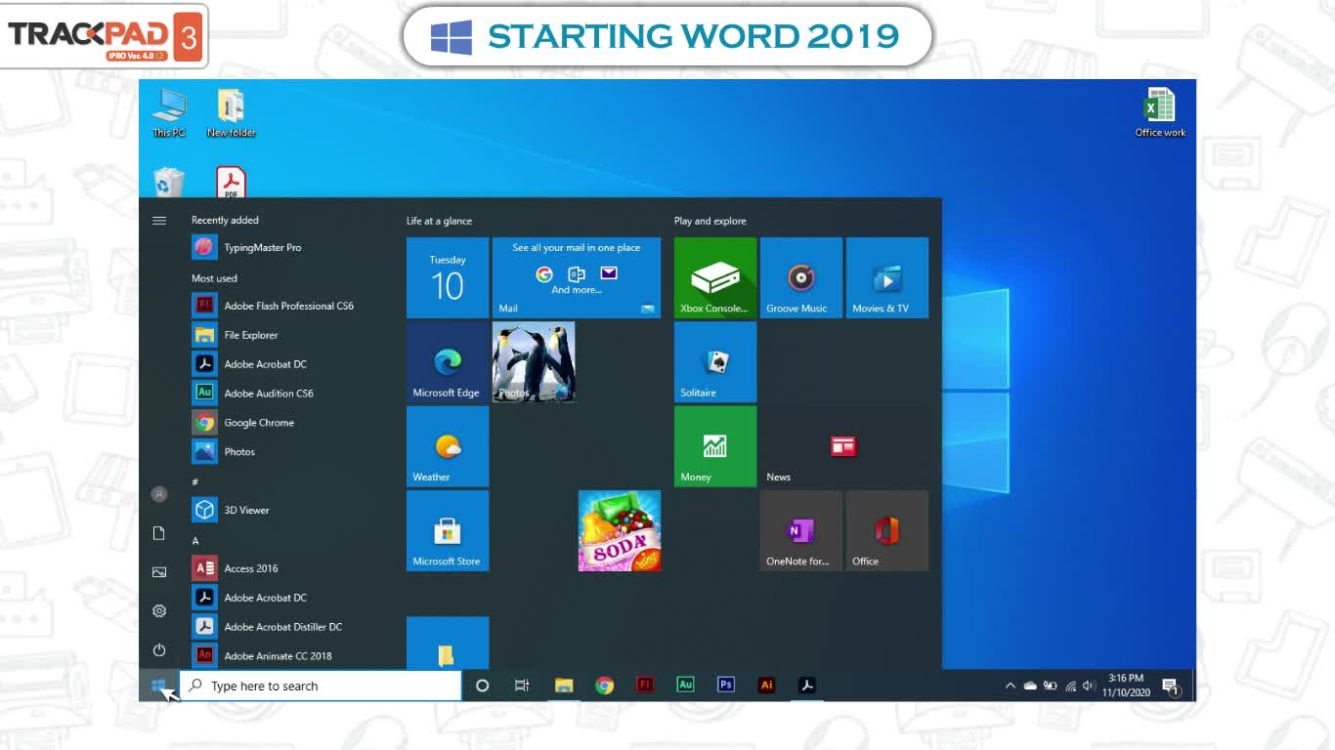This screenshot has width=1335, height=750.
Task: Click the network tray icon
Action: click(x=1070, y=686)
